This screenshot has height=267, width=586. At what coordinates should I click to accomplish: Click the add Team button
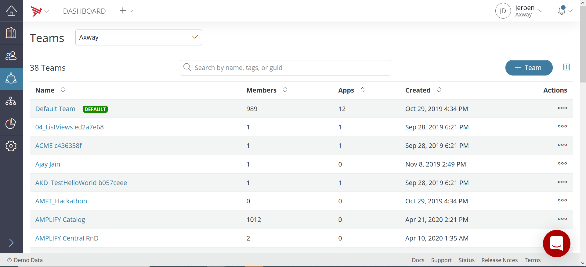coord(529,68)
